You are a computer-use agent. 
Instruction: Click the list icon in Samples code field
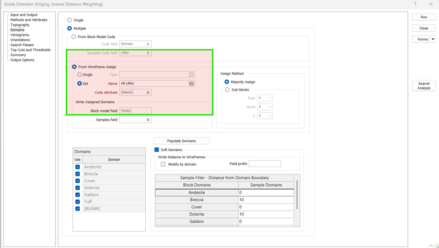148,53
